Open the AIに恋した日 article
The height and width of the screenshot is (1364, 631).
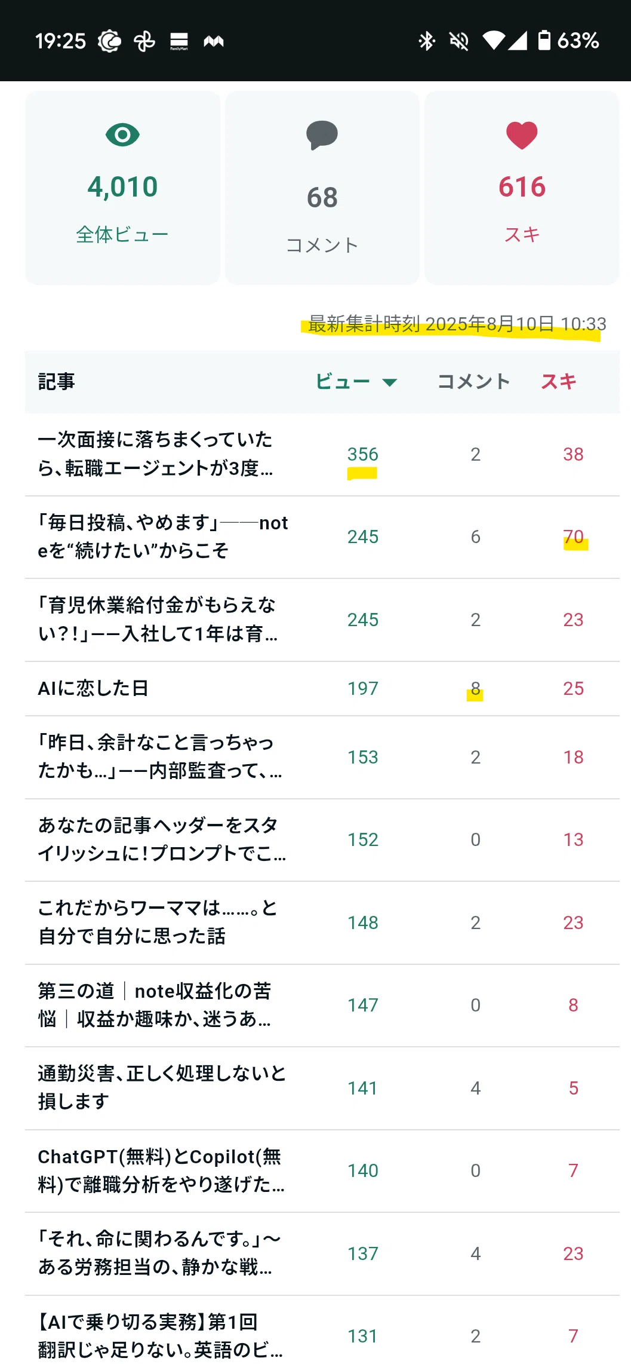point(322,688)
